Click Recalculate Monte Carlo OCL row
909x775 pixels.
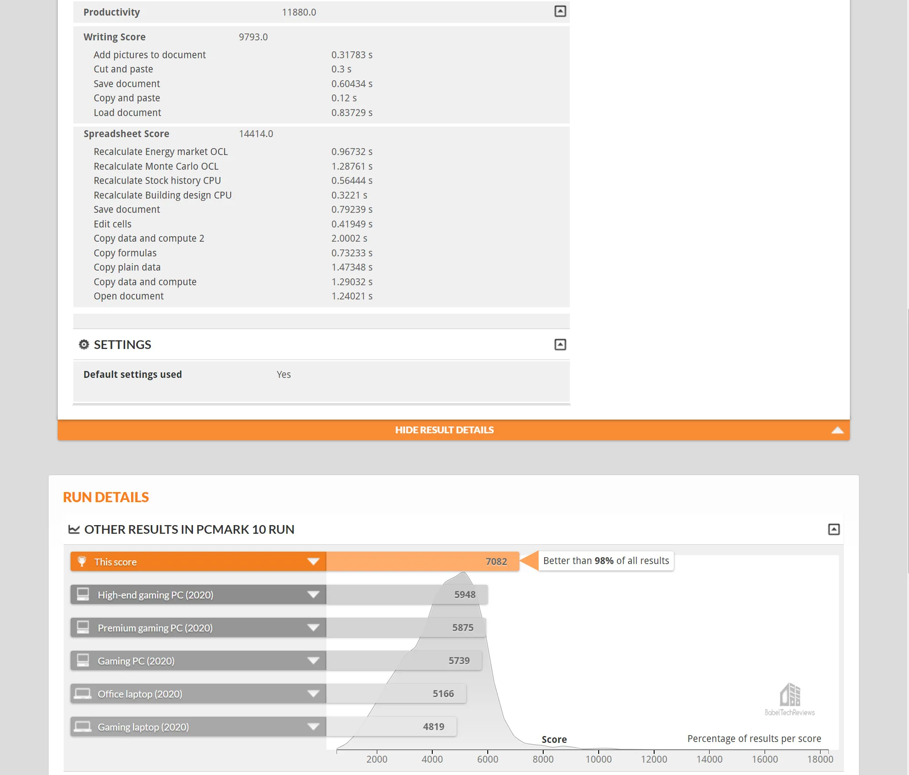point(233,166)
